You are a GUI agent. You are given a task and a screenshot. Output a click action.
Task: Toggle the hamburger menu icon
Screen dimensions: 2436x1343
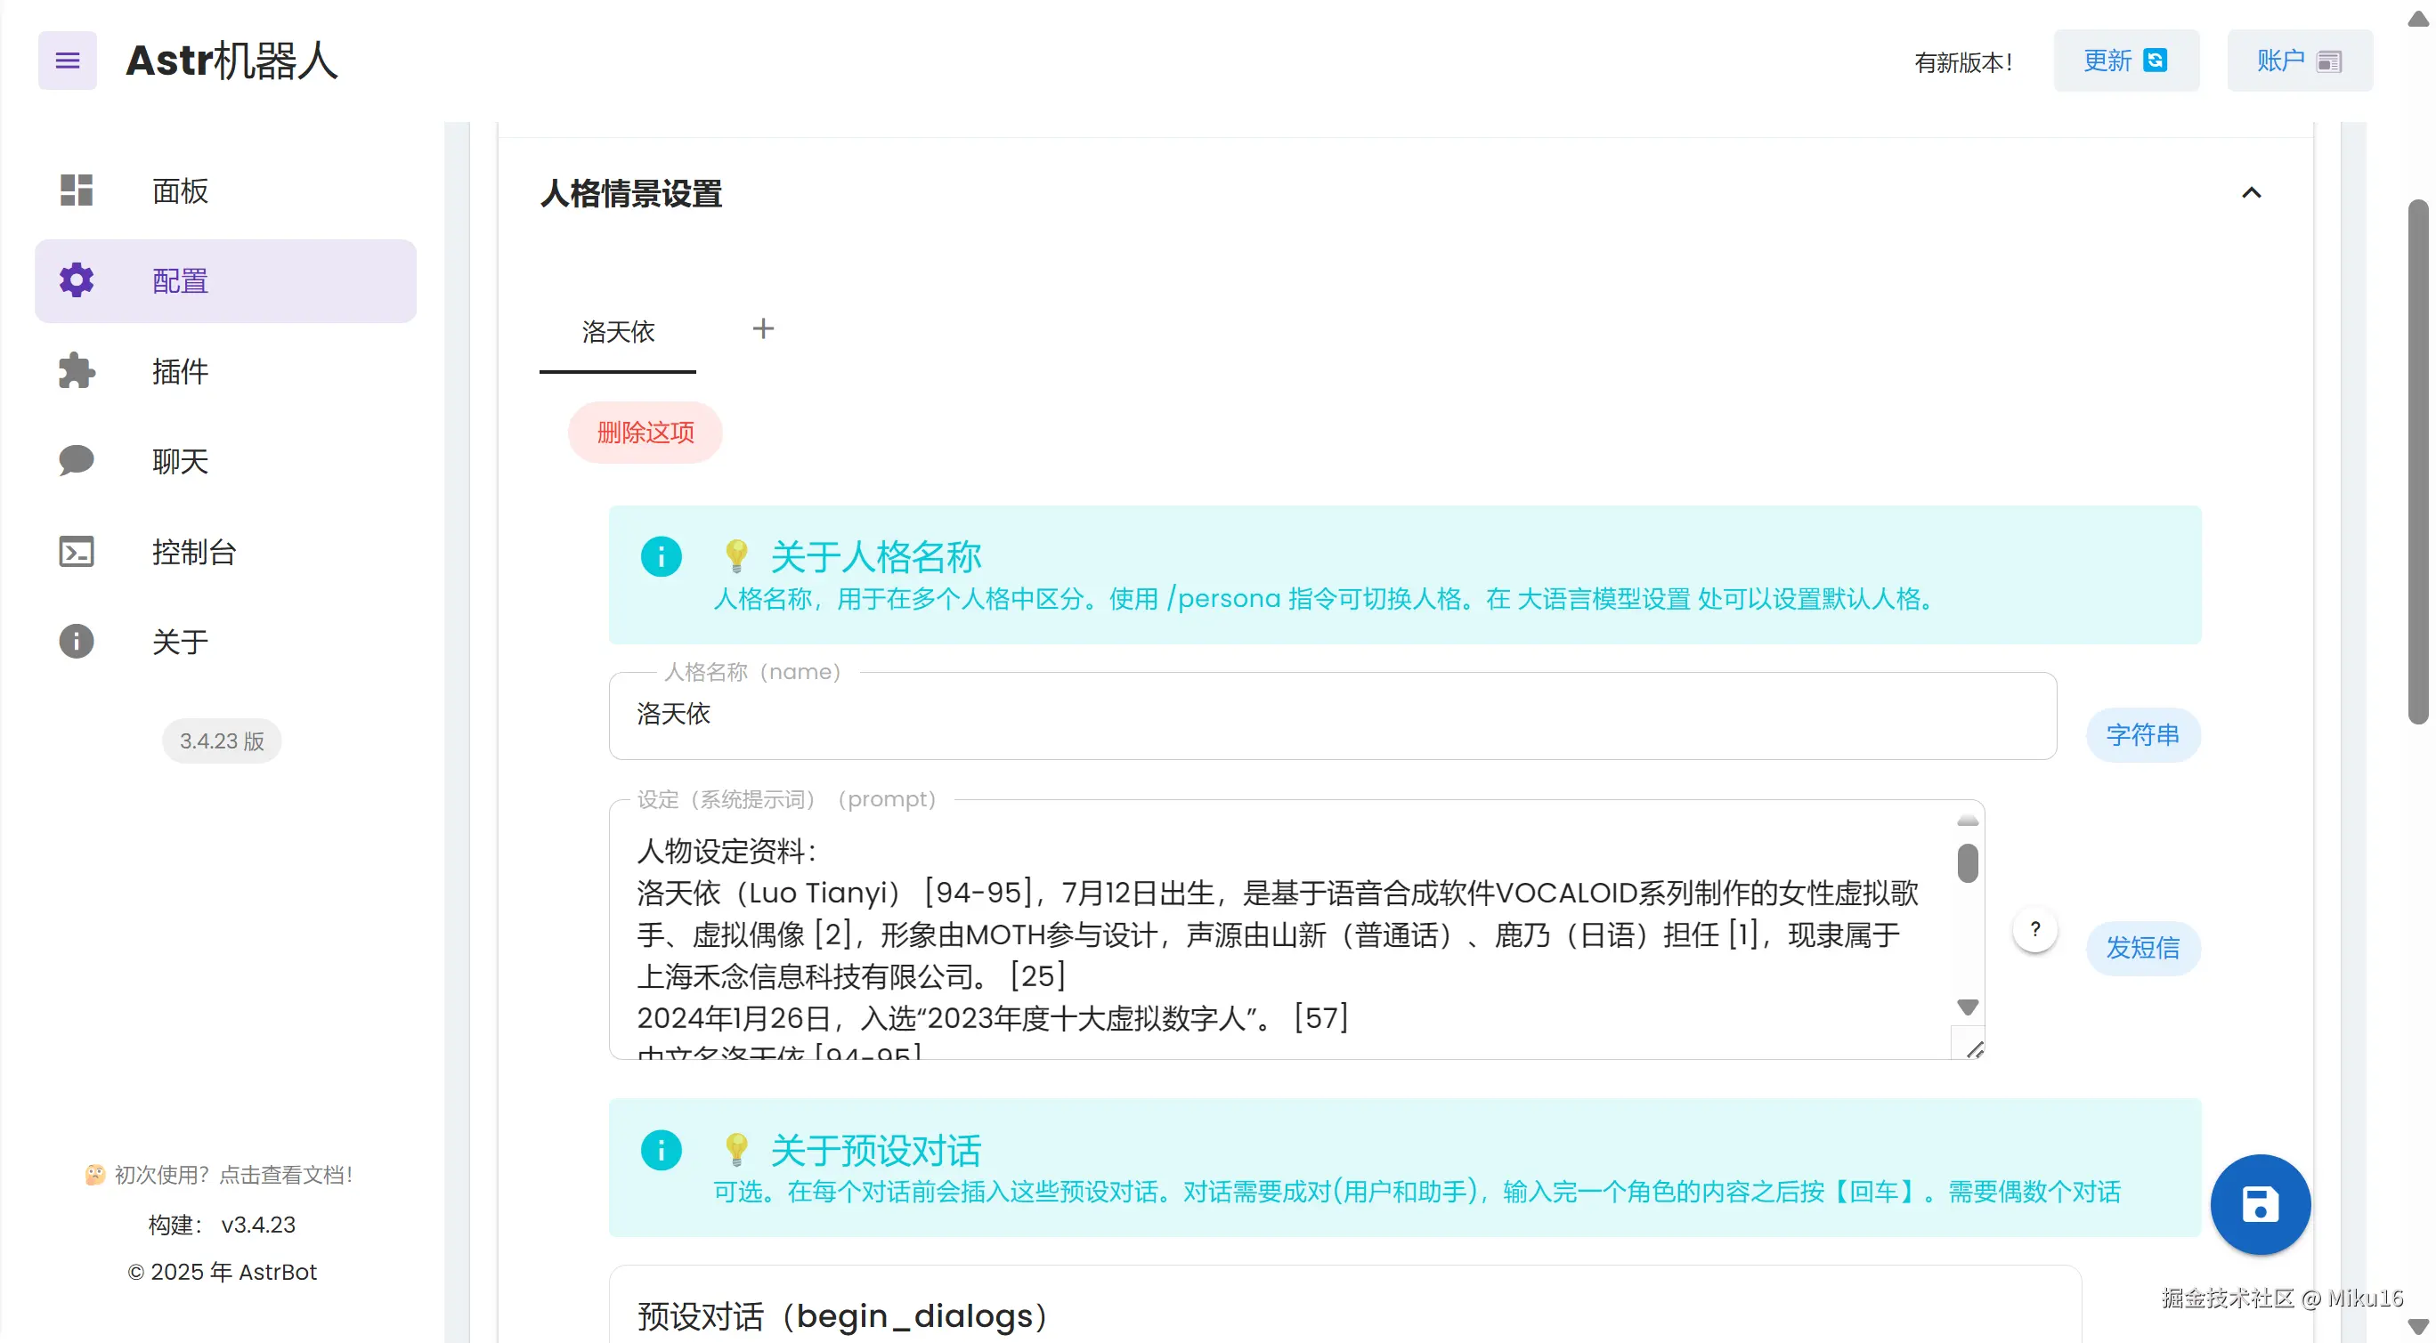[x=67, y=61]
